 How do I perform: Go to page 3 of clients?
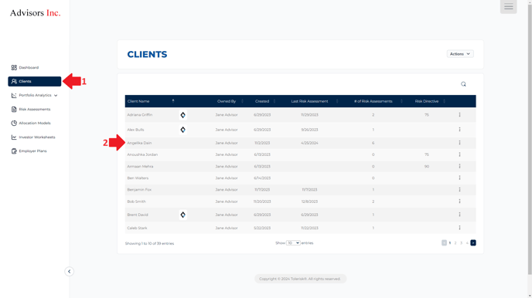click(x=461, y=243)
